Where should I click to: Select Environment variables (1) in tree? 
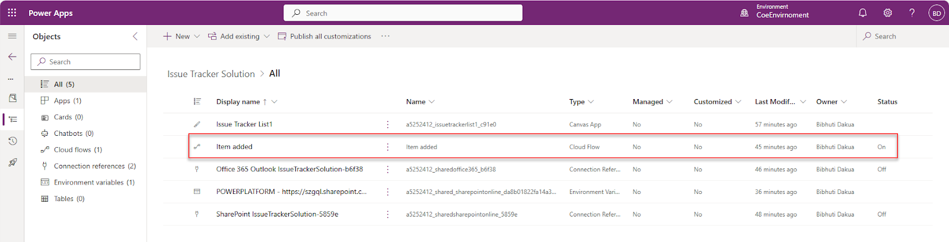pyautogui.click(x=85, y=182)
